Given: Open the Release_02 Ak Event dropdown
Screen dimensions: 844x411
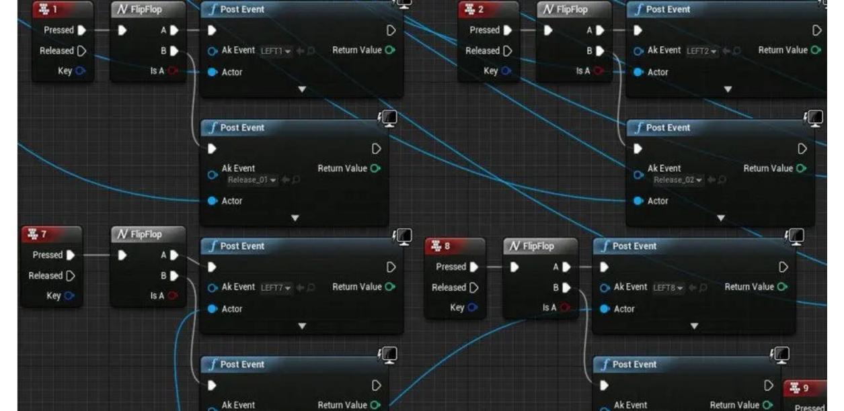Looking at the screenshot, I should 678,180.
